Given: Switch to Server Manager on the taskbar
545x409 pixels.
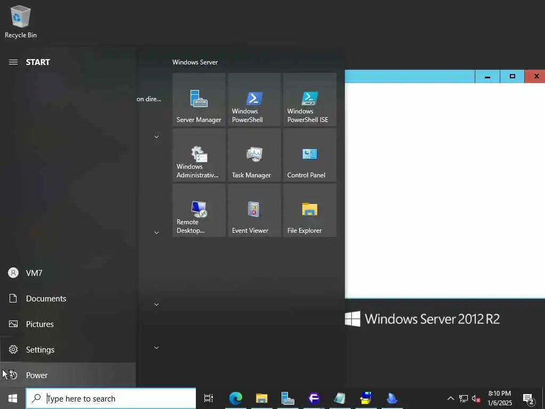Looking at the screenshot, I should (288, 398).
